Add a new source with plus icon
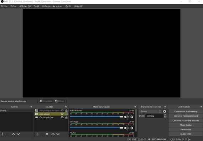Screen dimensions: 203x141 [37, 134]
